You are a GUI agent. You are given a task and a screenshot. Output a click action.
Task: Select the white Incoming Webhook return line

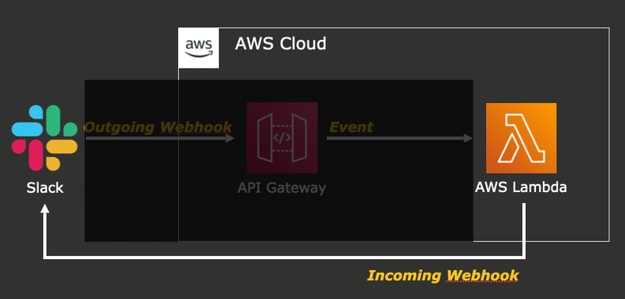284,257
